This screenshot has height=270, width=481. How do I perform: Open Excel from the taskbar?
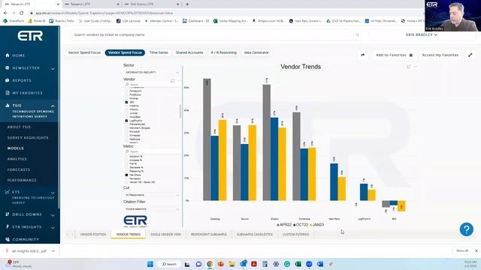(x=298, y=264)
